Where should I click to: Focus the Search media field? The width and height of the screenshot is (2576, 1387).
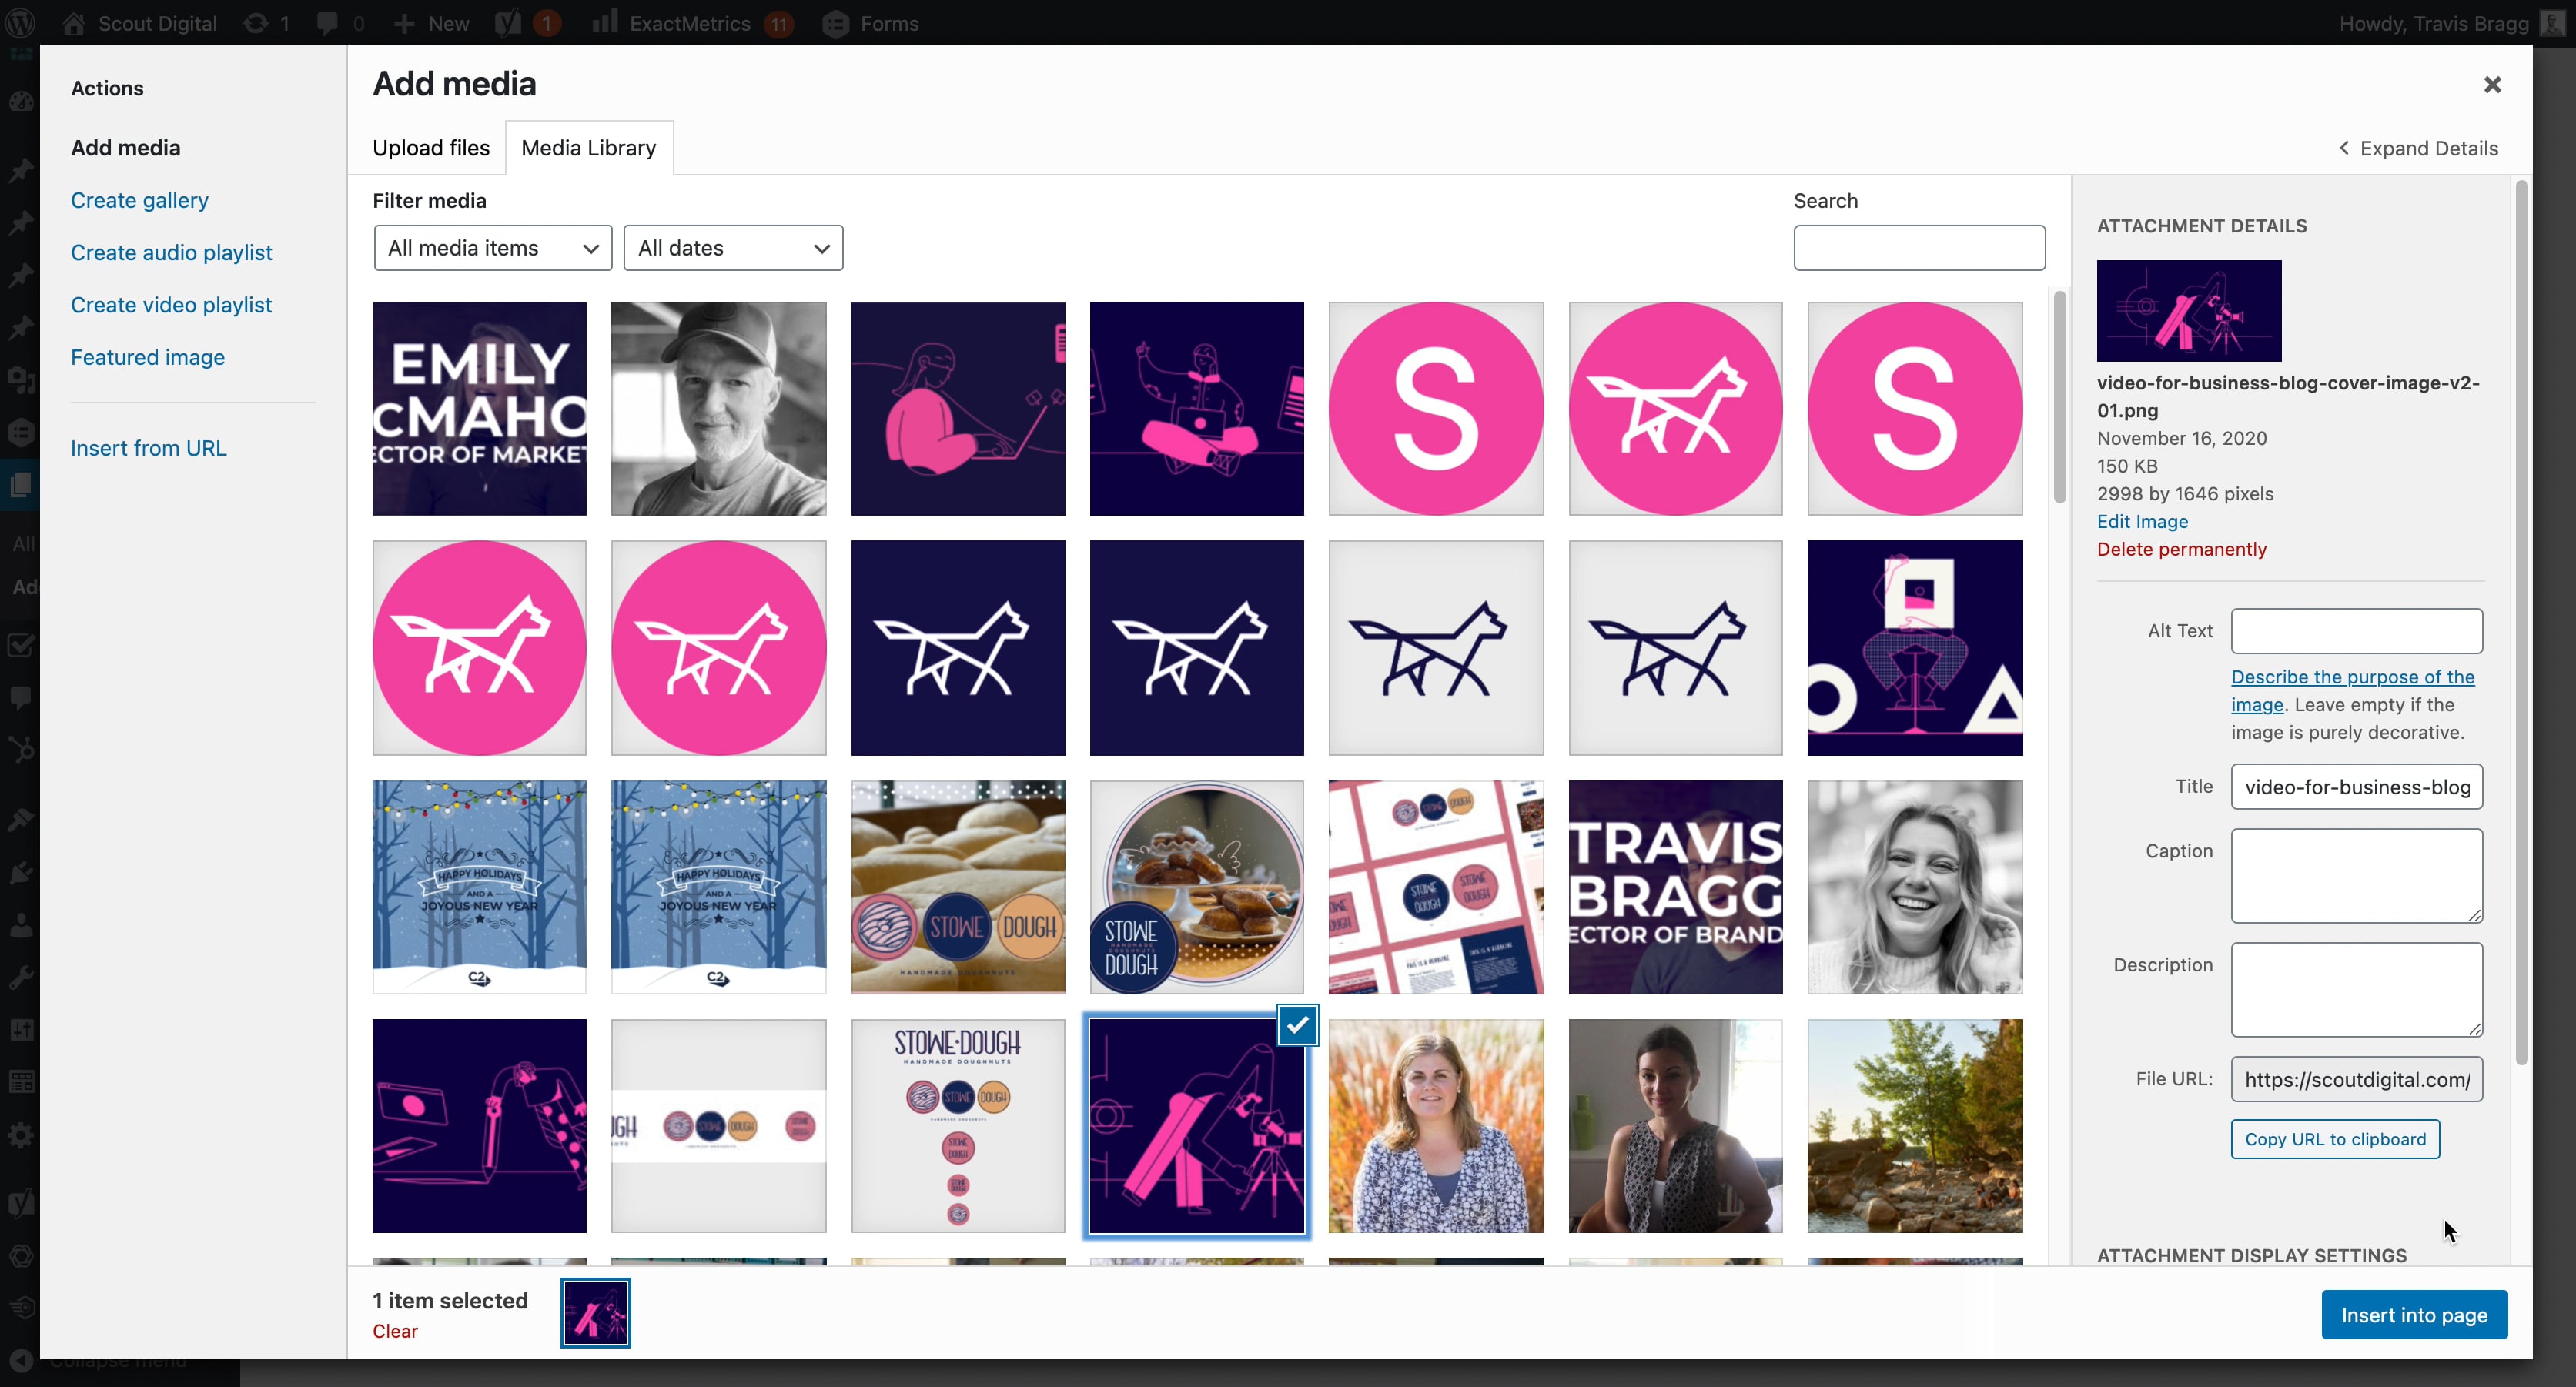point(1919,248)
